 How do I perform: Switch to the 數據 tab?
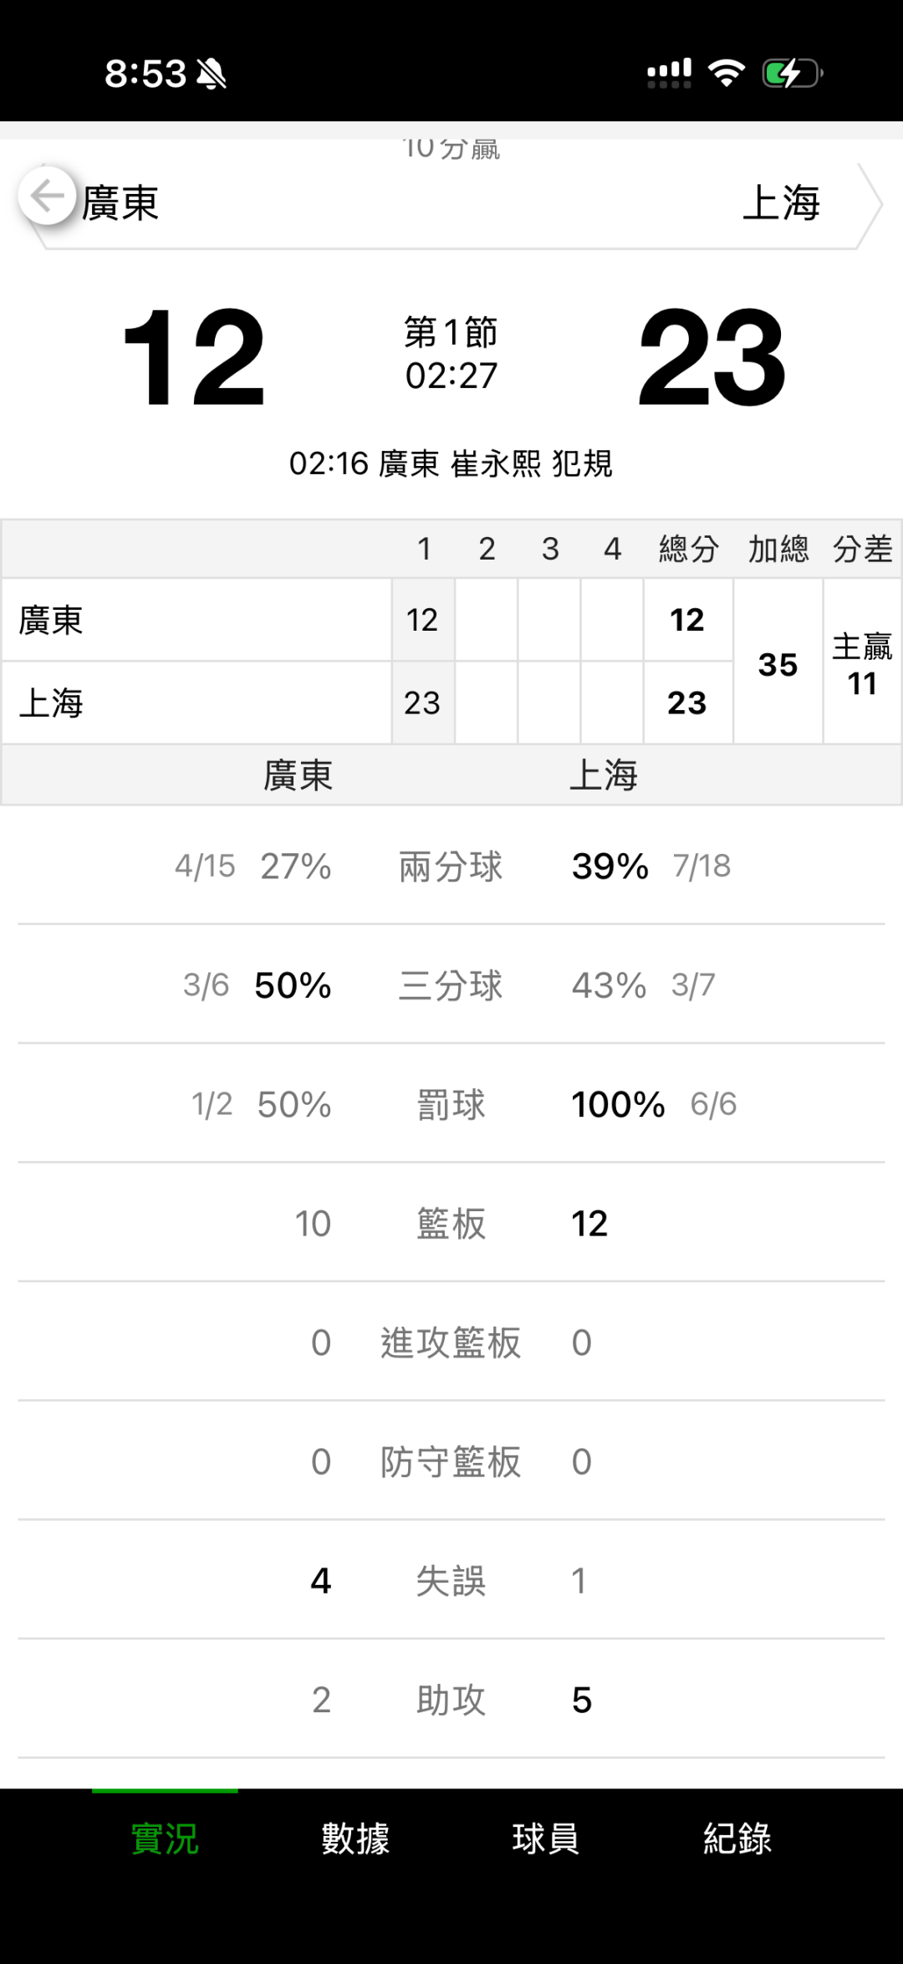click(355, 1839)
